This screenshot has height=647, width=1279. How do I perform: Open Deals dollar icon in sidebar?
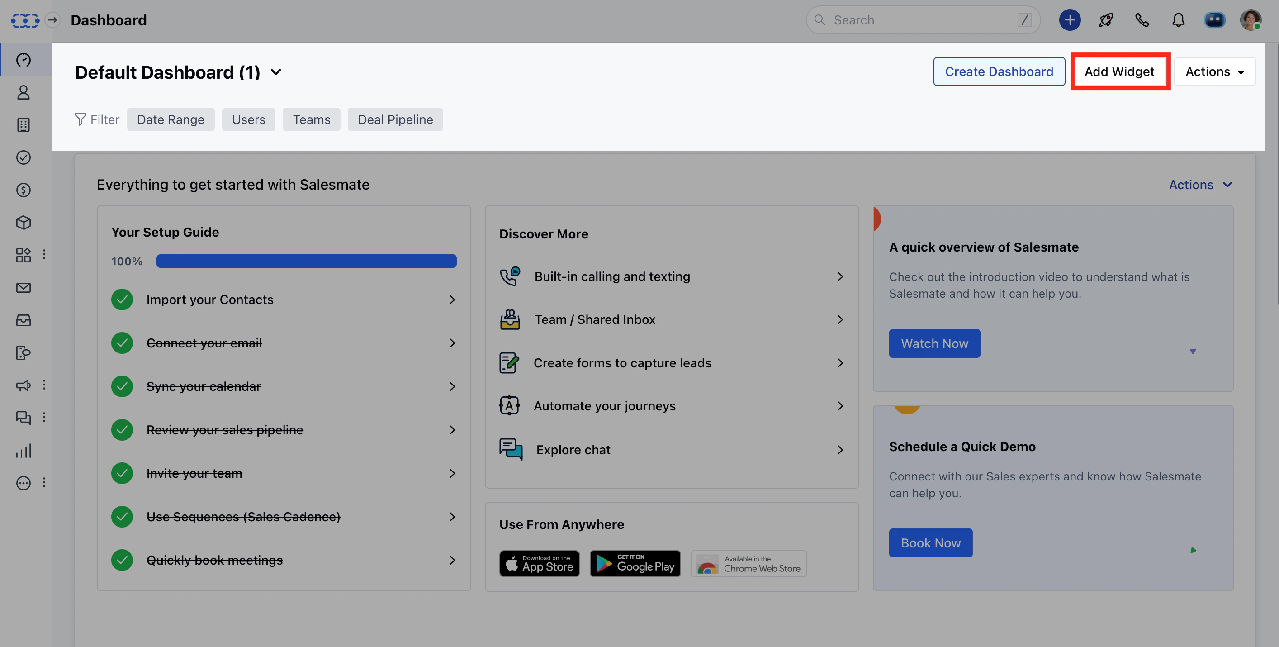24,190
